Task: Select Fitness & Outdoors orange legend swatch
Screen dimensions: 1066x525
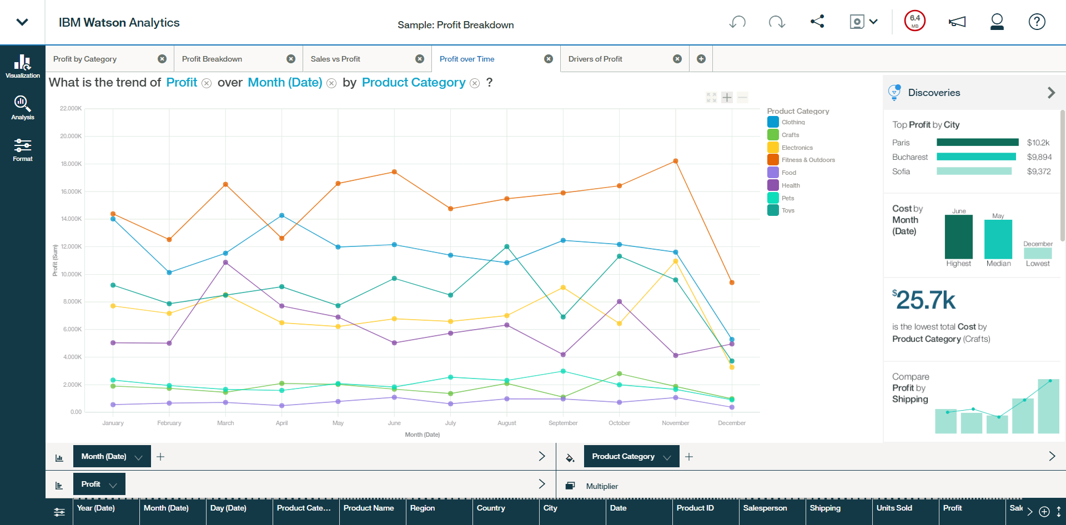Action: tap(773, 160)
